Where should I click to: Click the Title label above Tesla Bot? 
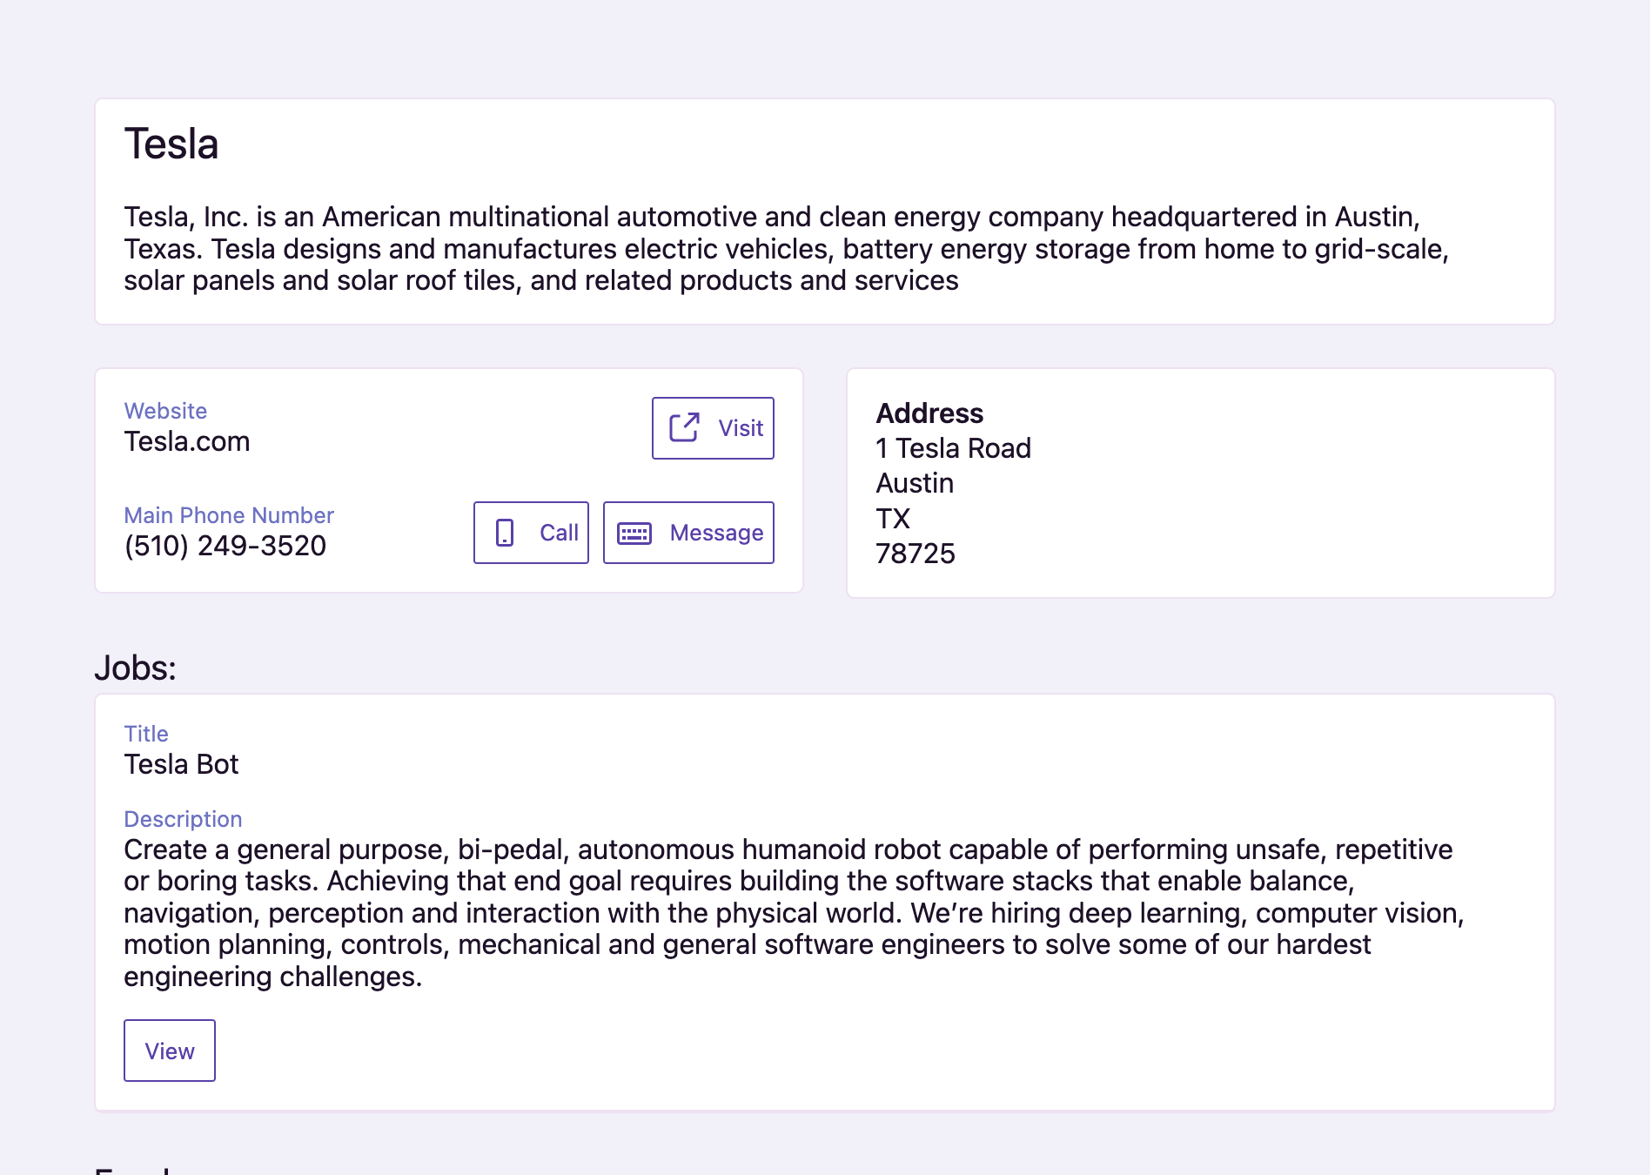click(146, 734)
